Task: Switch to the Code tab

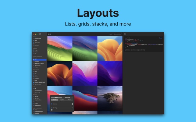Action: tap(111, 34)
